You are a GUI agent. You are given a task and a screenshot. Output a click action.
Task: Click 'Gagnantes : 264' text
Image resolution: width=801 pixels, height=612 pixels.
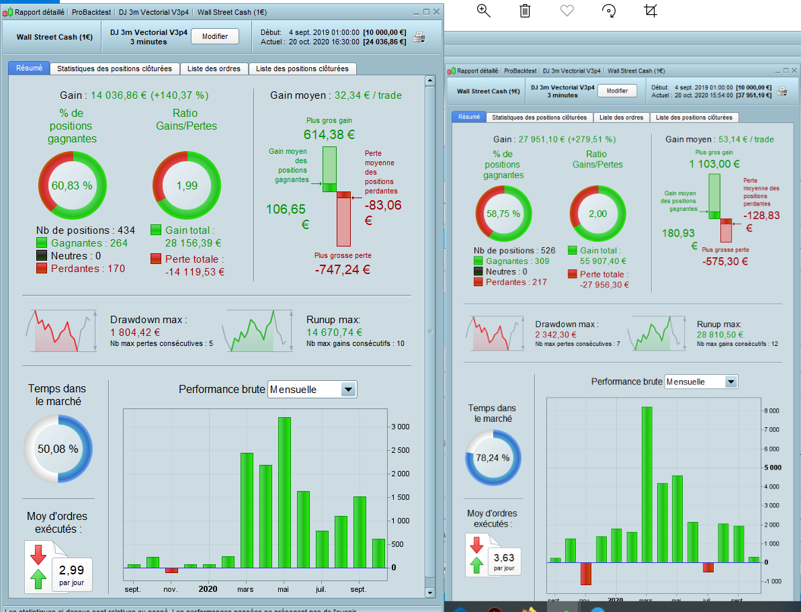(89, 243)
